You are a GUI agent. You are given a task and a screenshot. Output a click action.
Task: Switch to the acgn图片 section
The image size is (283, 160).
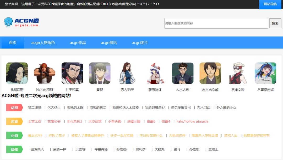click(x=140, y=43)
